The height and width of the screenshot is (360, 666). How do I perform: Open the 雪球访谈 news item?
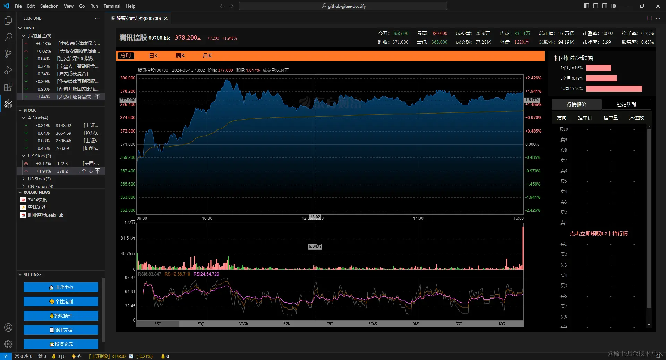point(37,207)
